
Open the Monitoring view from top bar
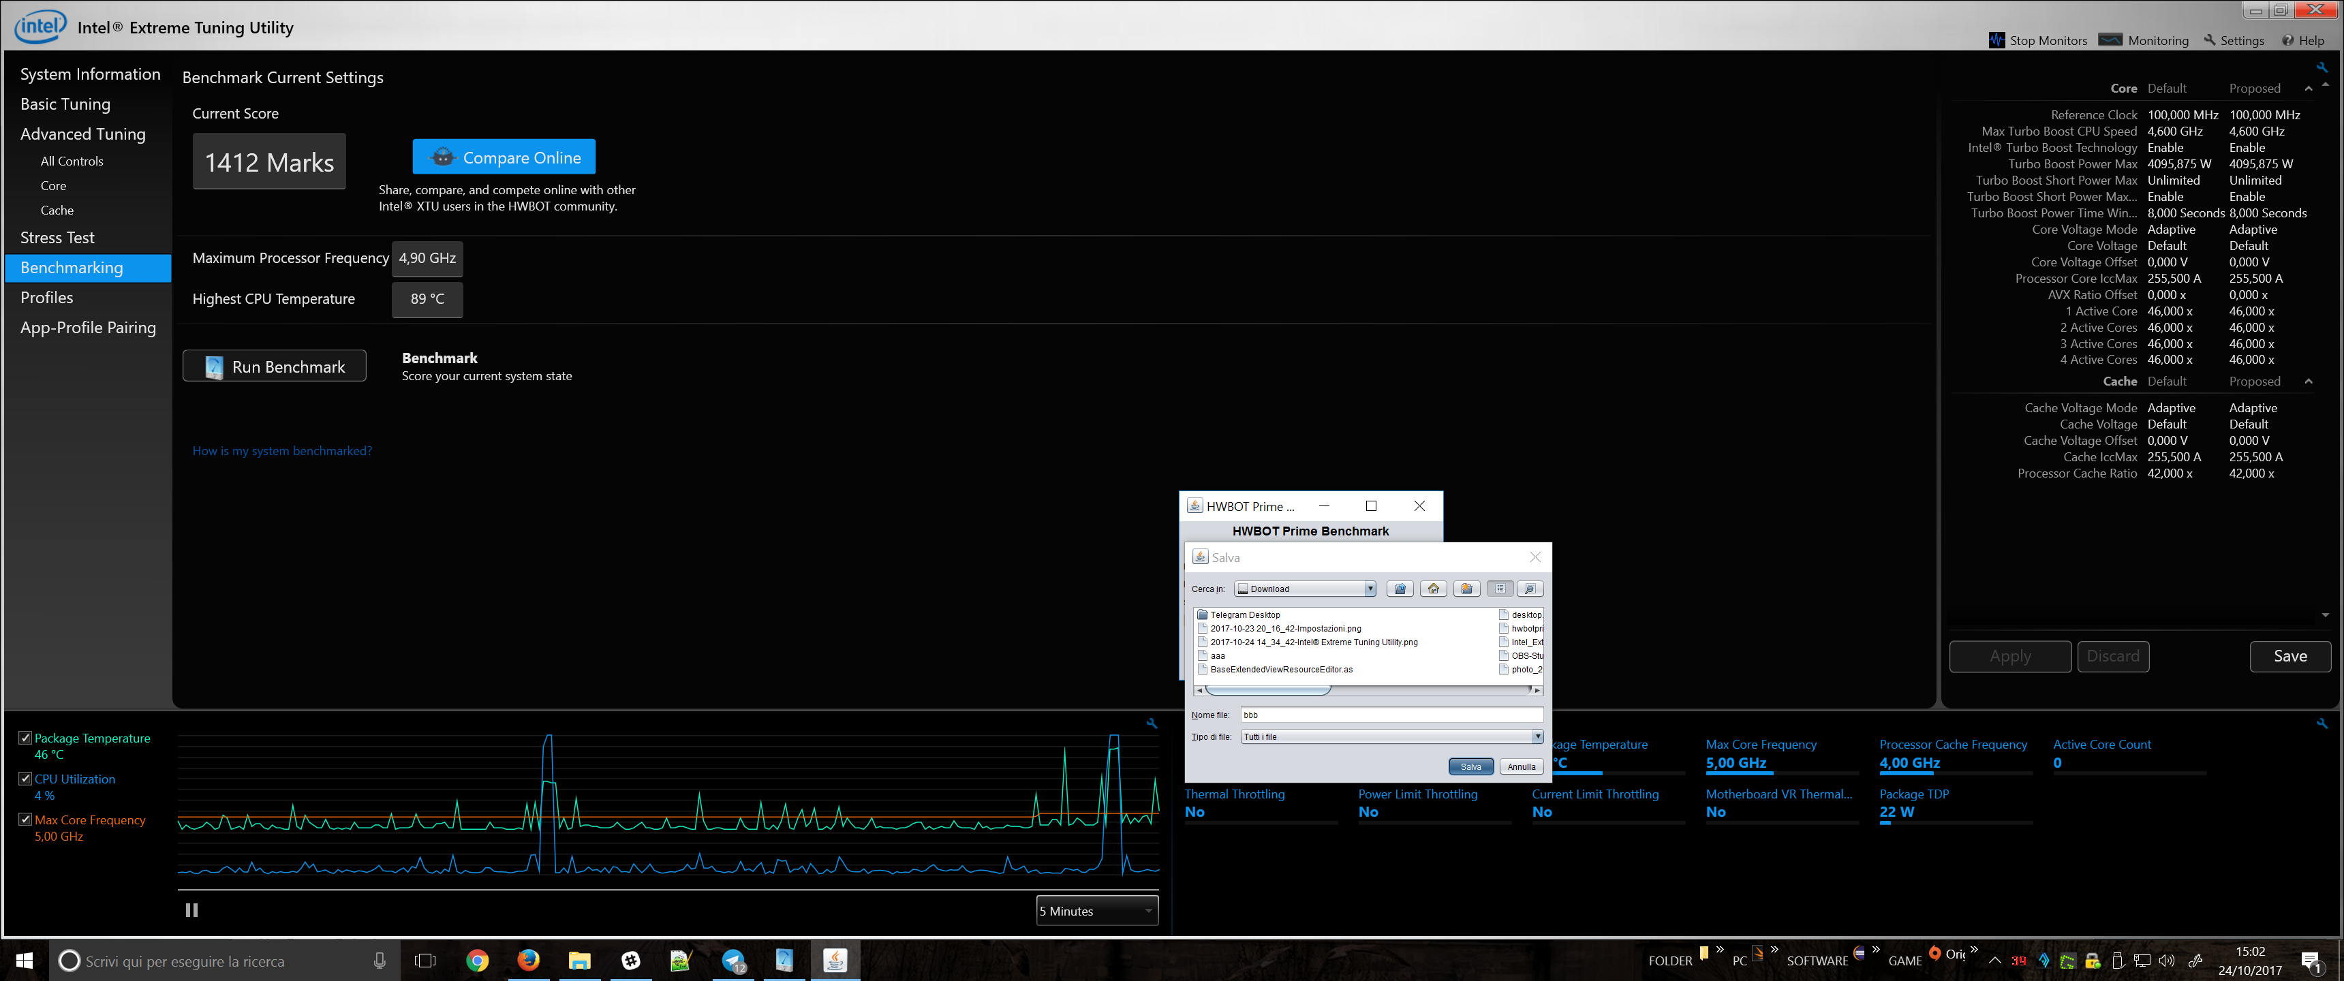coord(2143,40)
